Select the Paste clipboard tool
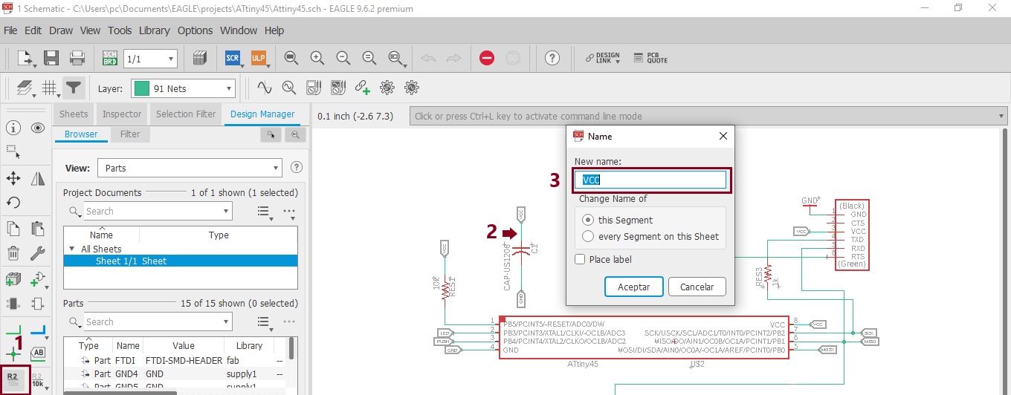1011x395 pixels. click(38, 229)
